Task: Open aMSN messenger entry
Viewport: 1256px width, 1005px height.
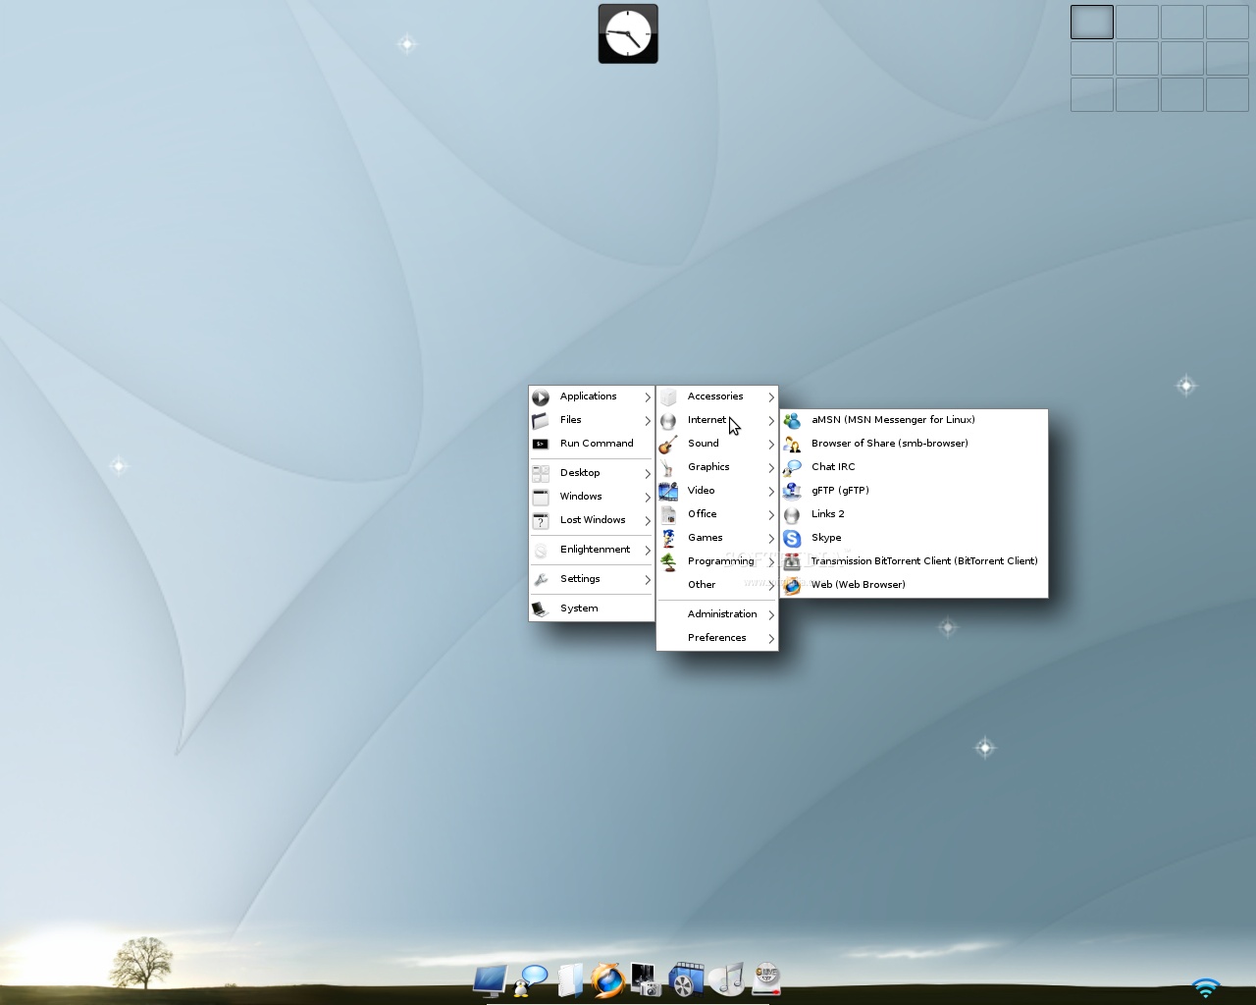Action: coord(892,419)
